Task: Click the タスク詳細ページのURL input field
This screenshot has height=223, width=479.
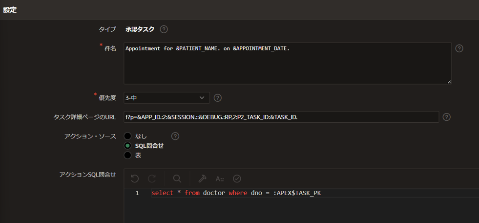Action: point(281,117)
